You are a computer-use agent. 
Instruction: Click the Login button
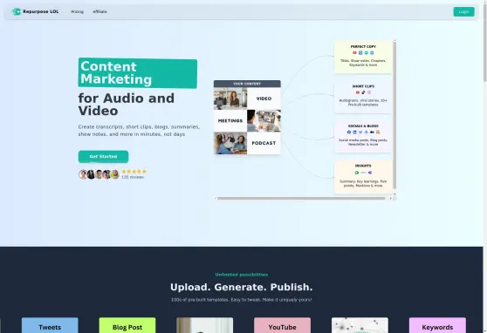[463, 12]
